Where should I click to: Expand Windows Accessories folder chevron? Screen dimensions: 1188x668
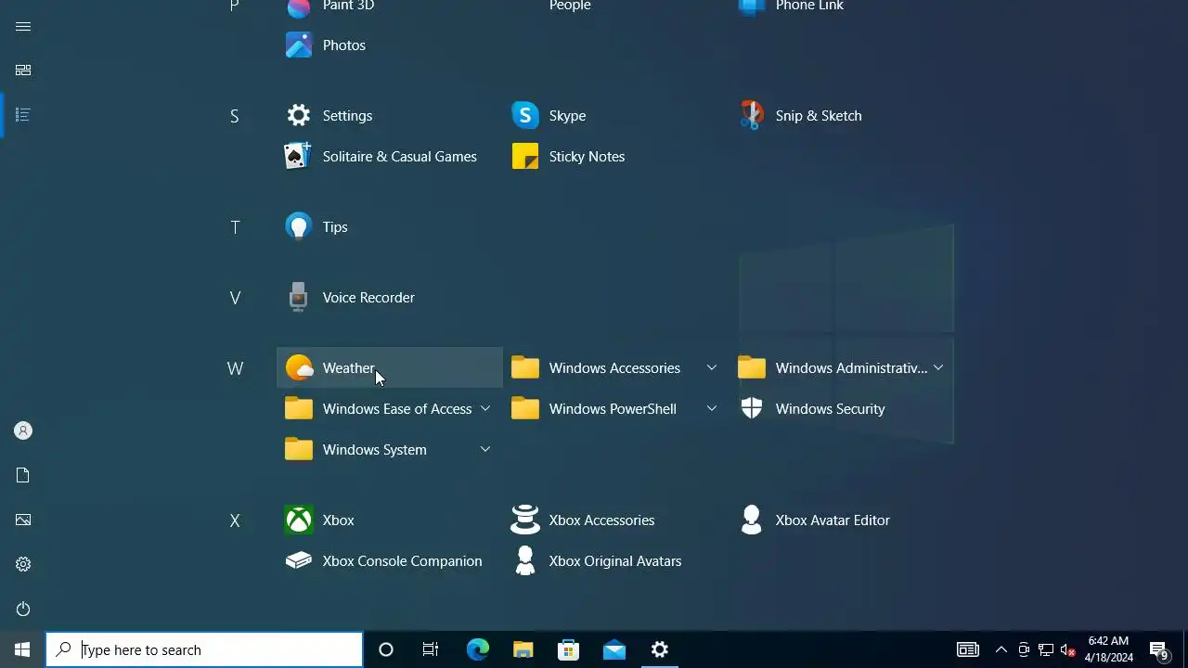[712, 367]
